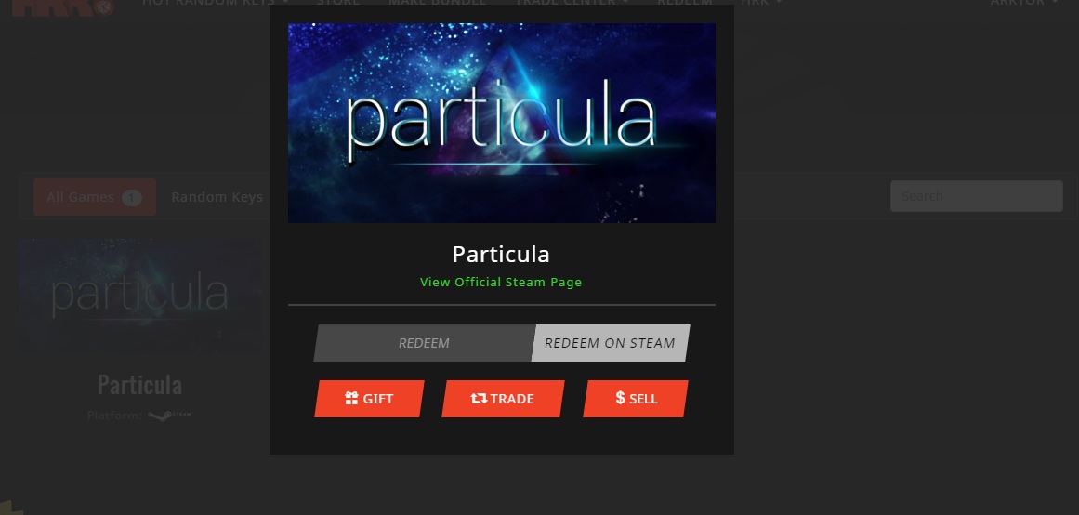Click the Steam platform logo under Particula
This screenshot has width=1079, height=515.
pyautogui.click(x=170, y=416)
